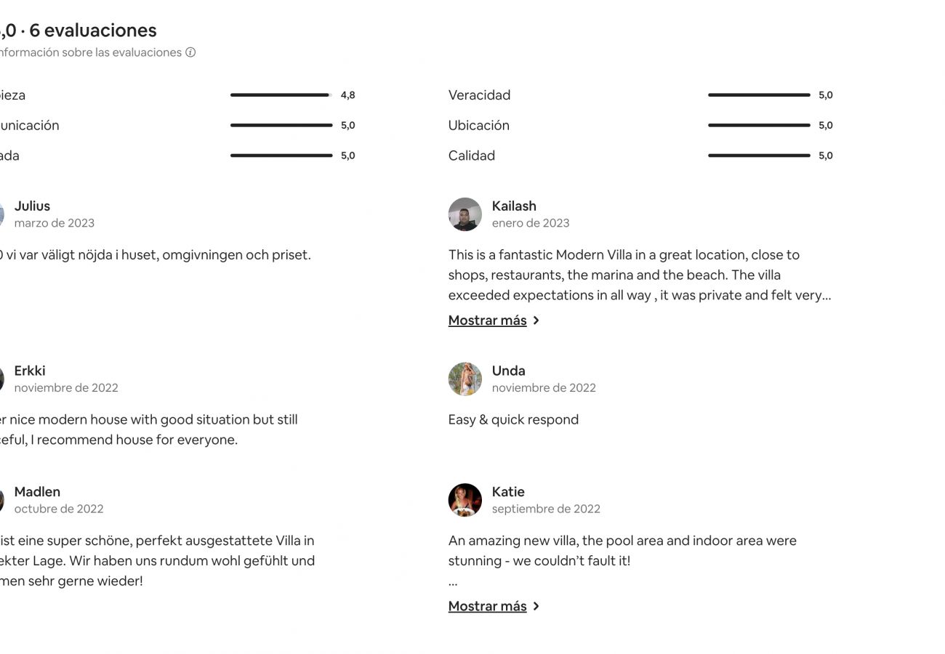Open the reviewer name Madlen
This screenshot has width=945, height=654.
pyautogui.click(x=37, y=492)
